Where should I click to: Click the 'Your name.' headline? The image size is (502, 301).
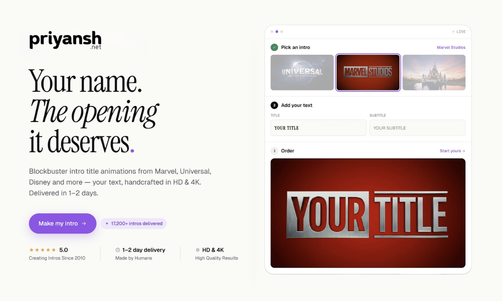point(86,80)
